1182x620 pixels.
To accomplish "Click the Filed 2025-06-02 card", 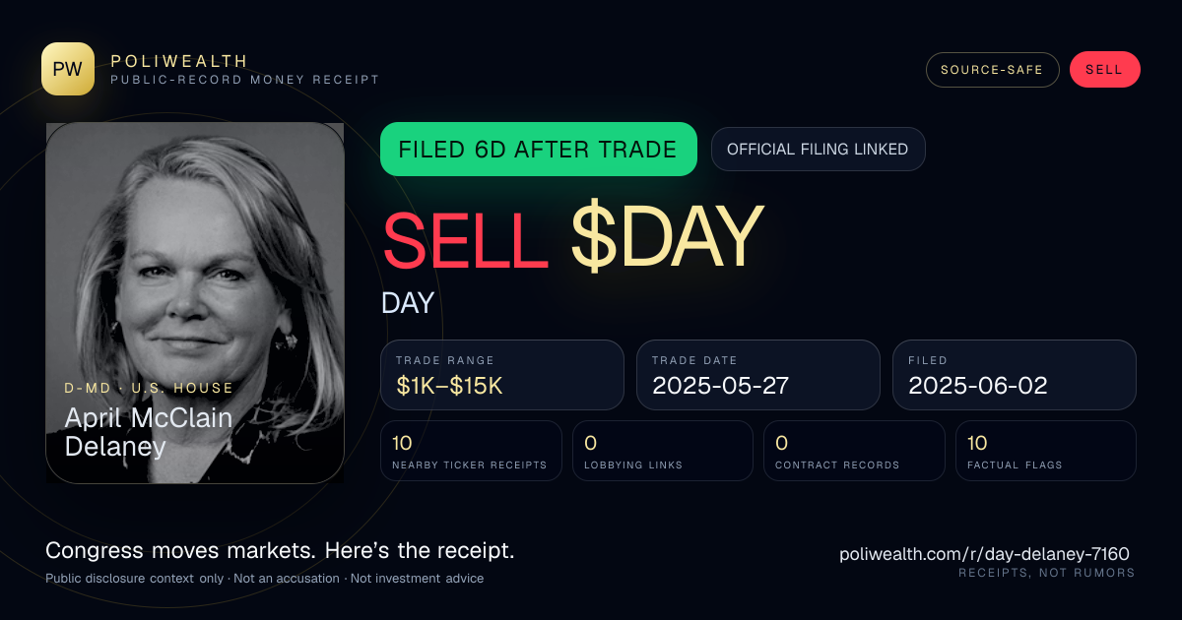I will 1015,375.
